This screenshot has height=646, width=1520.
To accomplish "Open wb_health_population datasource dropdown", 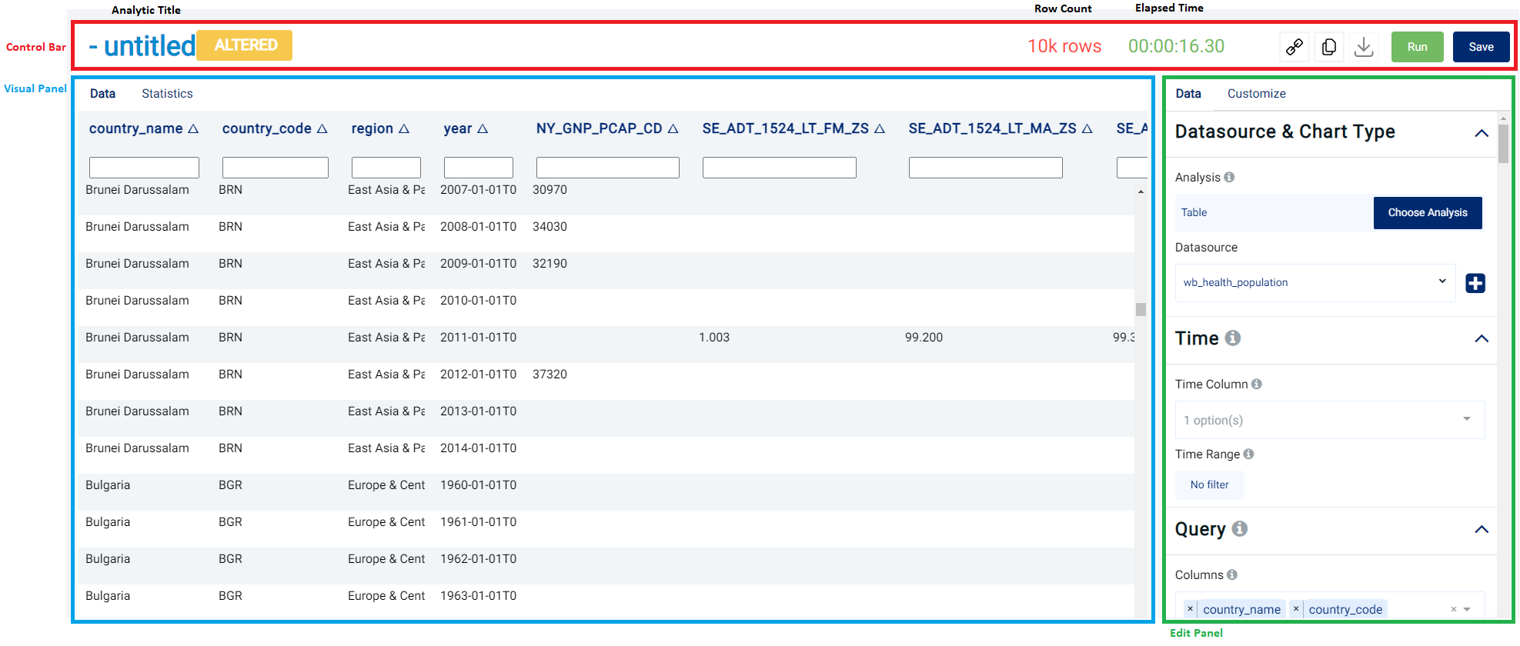I will (x=1315, y=282).
